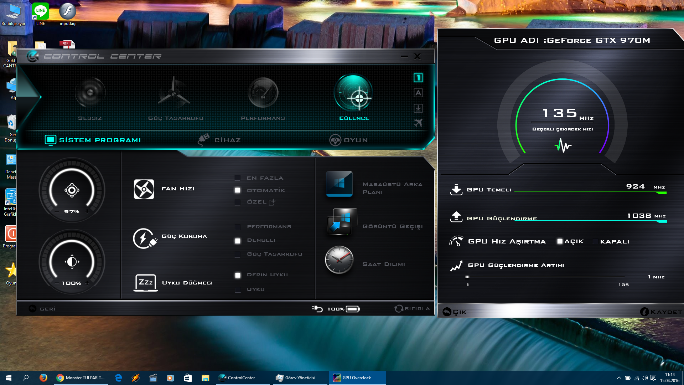
Task: Collapse the Control Center left arrow panel
Action: (x=30, y=96)
